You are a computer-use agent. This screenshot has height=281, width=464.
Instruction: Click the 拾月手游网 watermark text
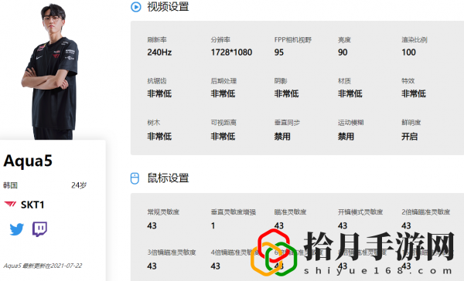[x=379, y=246]
